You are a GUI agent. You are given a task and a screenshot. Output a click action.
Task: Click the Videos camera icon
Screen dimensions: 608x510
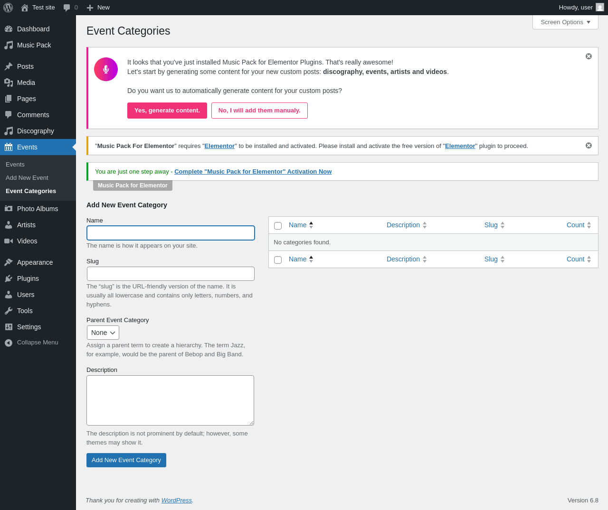coord(9,241)
